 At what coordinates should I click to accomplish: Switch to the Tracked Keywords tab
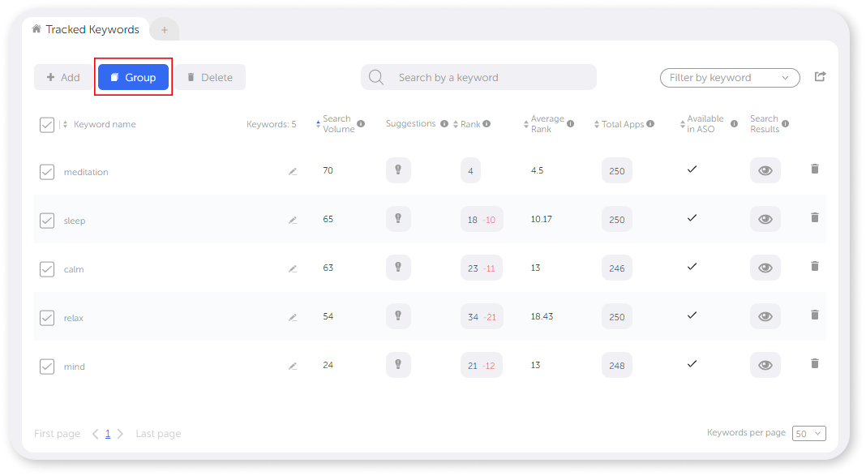(86, 29)
